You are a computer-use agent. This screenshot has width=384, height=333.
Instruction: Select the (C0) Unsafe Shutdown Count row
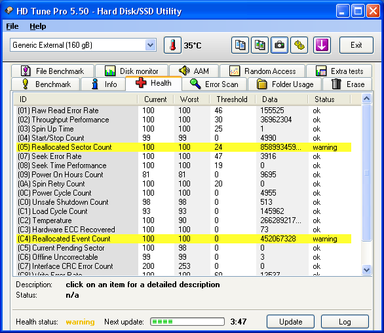(x=184, y=202)
